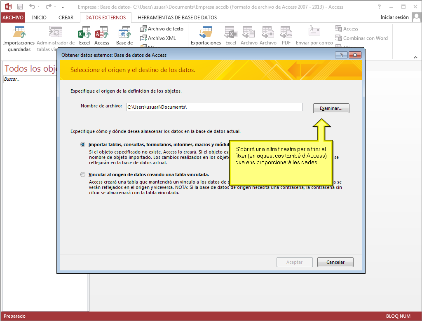The image size is (422, 321).
Task: Click the Undo arrow icon
Action: [32, 6]
